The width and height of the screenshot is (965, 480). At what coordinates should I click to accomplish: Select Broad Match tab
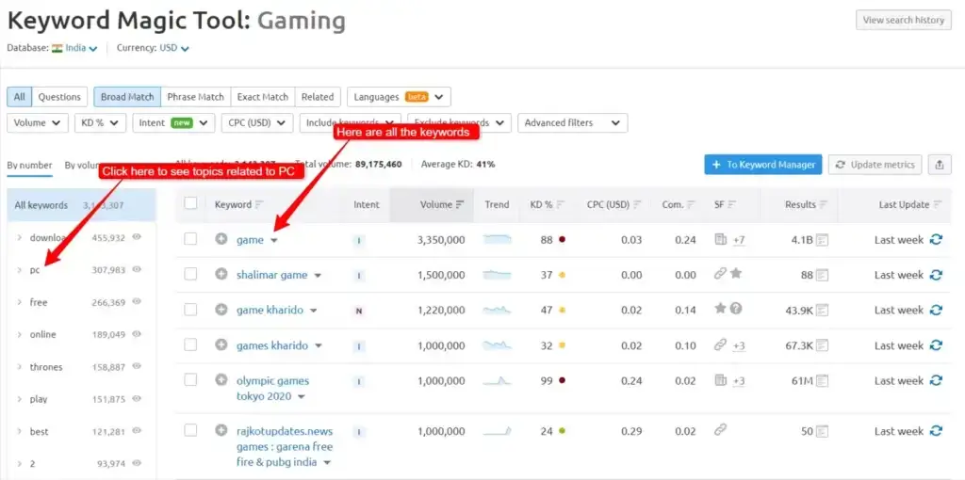pyautogui.click(x=127, y=97)
